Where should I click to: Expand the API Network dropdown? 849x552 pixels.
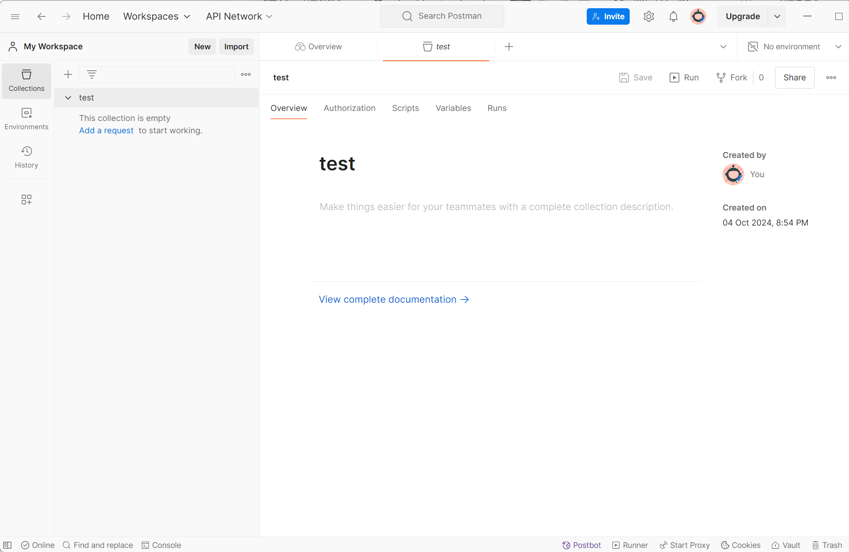click(x=239, y=16)
